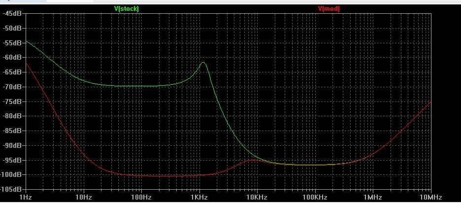Screen dimensions: 461x203
Task: Click the red trace's small bump near 10KHz
Action: click(254, 160)
